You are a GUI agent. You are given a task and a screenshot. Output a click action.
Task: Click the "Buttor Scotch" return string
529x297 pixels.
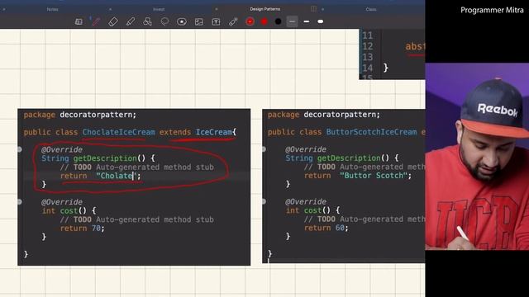pos(374,176)
